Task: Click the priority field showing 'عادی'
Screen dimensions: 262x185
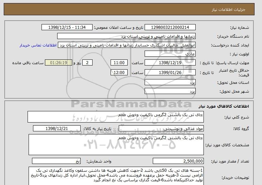Action: (x=170, y=54)
